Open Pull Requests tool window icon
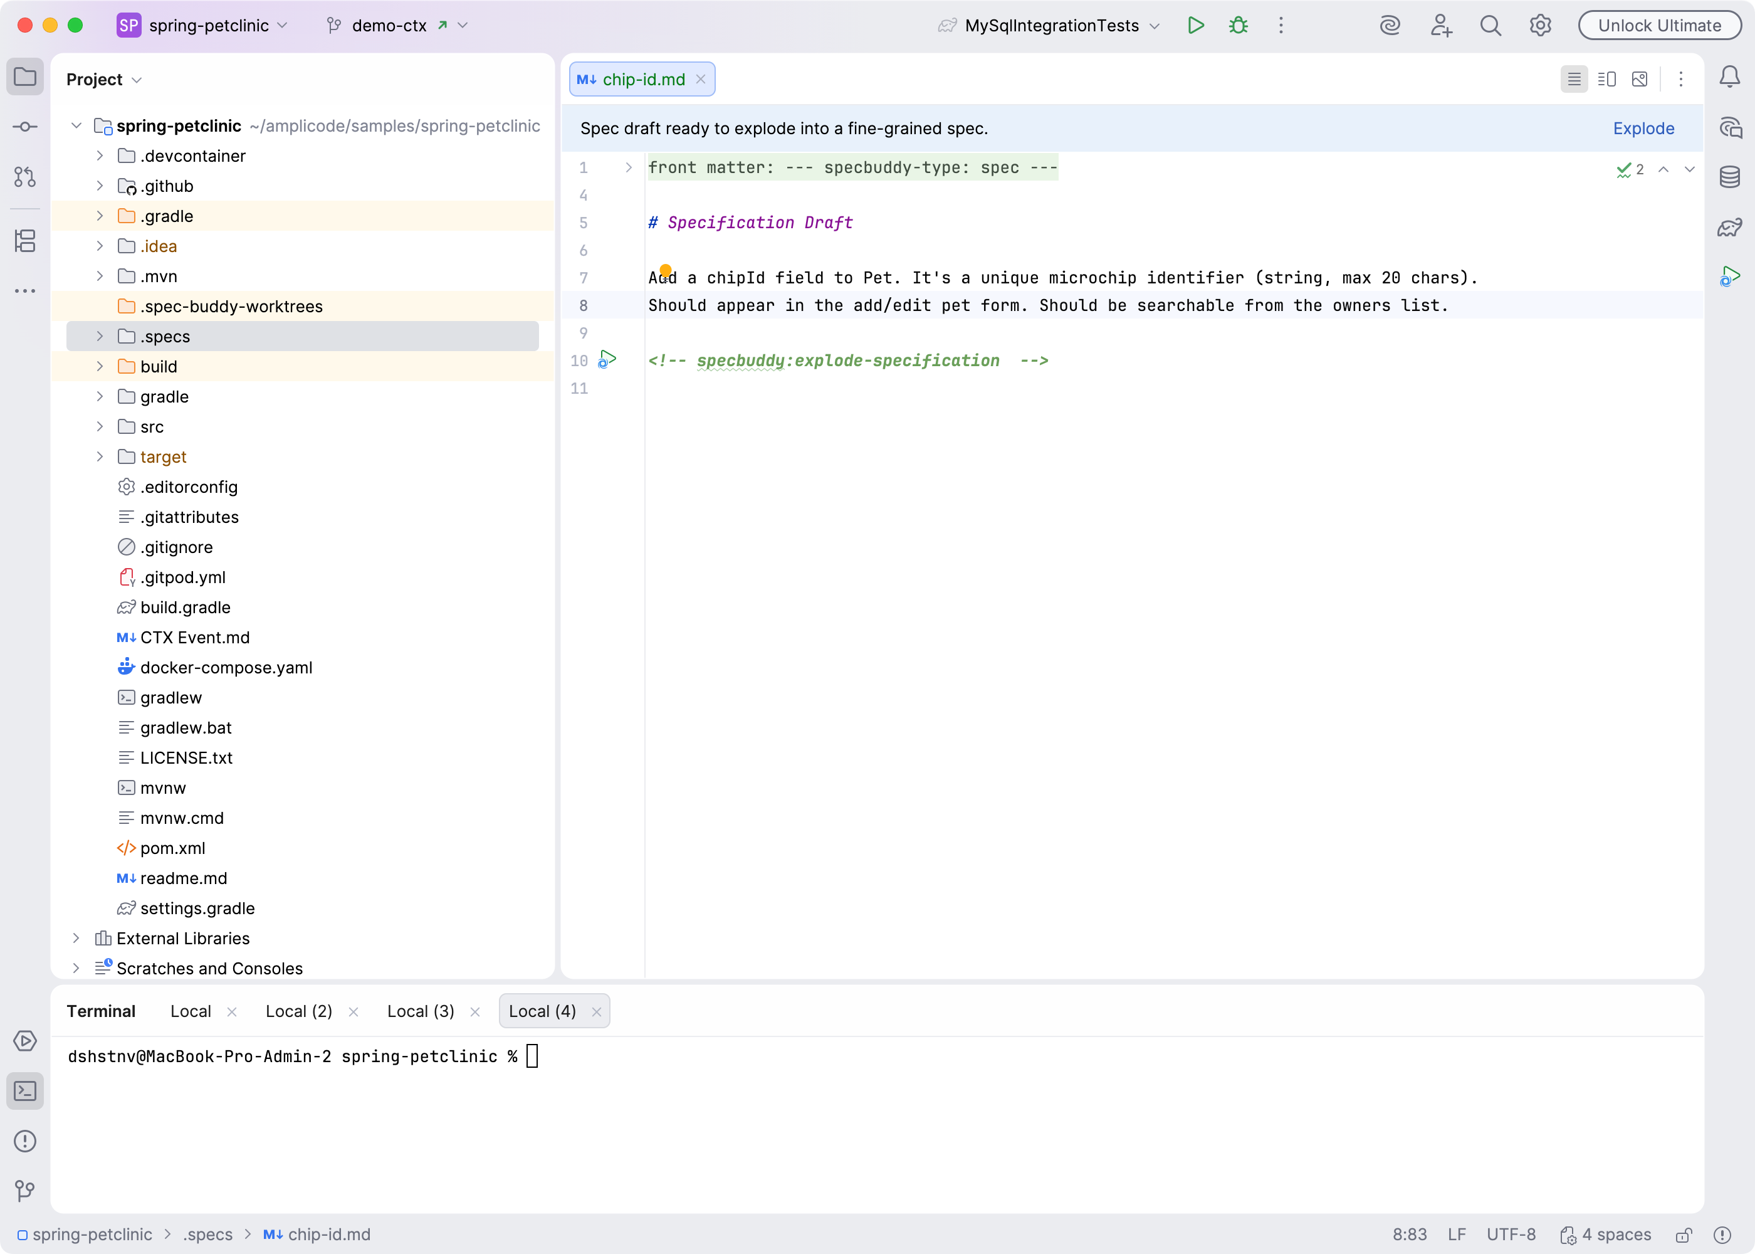Screen dimensions: 1755x1254 (24, 177)
